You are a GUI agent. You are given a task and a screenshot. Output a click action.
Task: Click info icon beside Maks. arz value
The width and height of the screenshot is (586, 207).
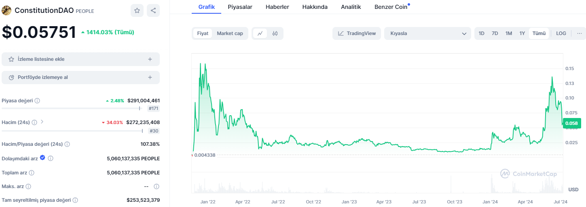(x=157, y=186)
